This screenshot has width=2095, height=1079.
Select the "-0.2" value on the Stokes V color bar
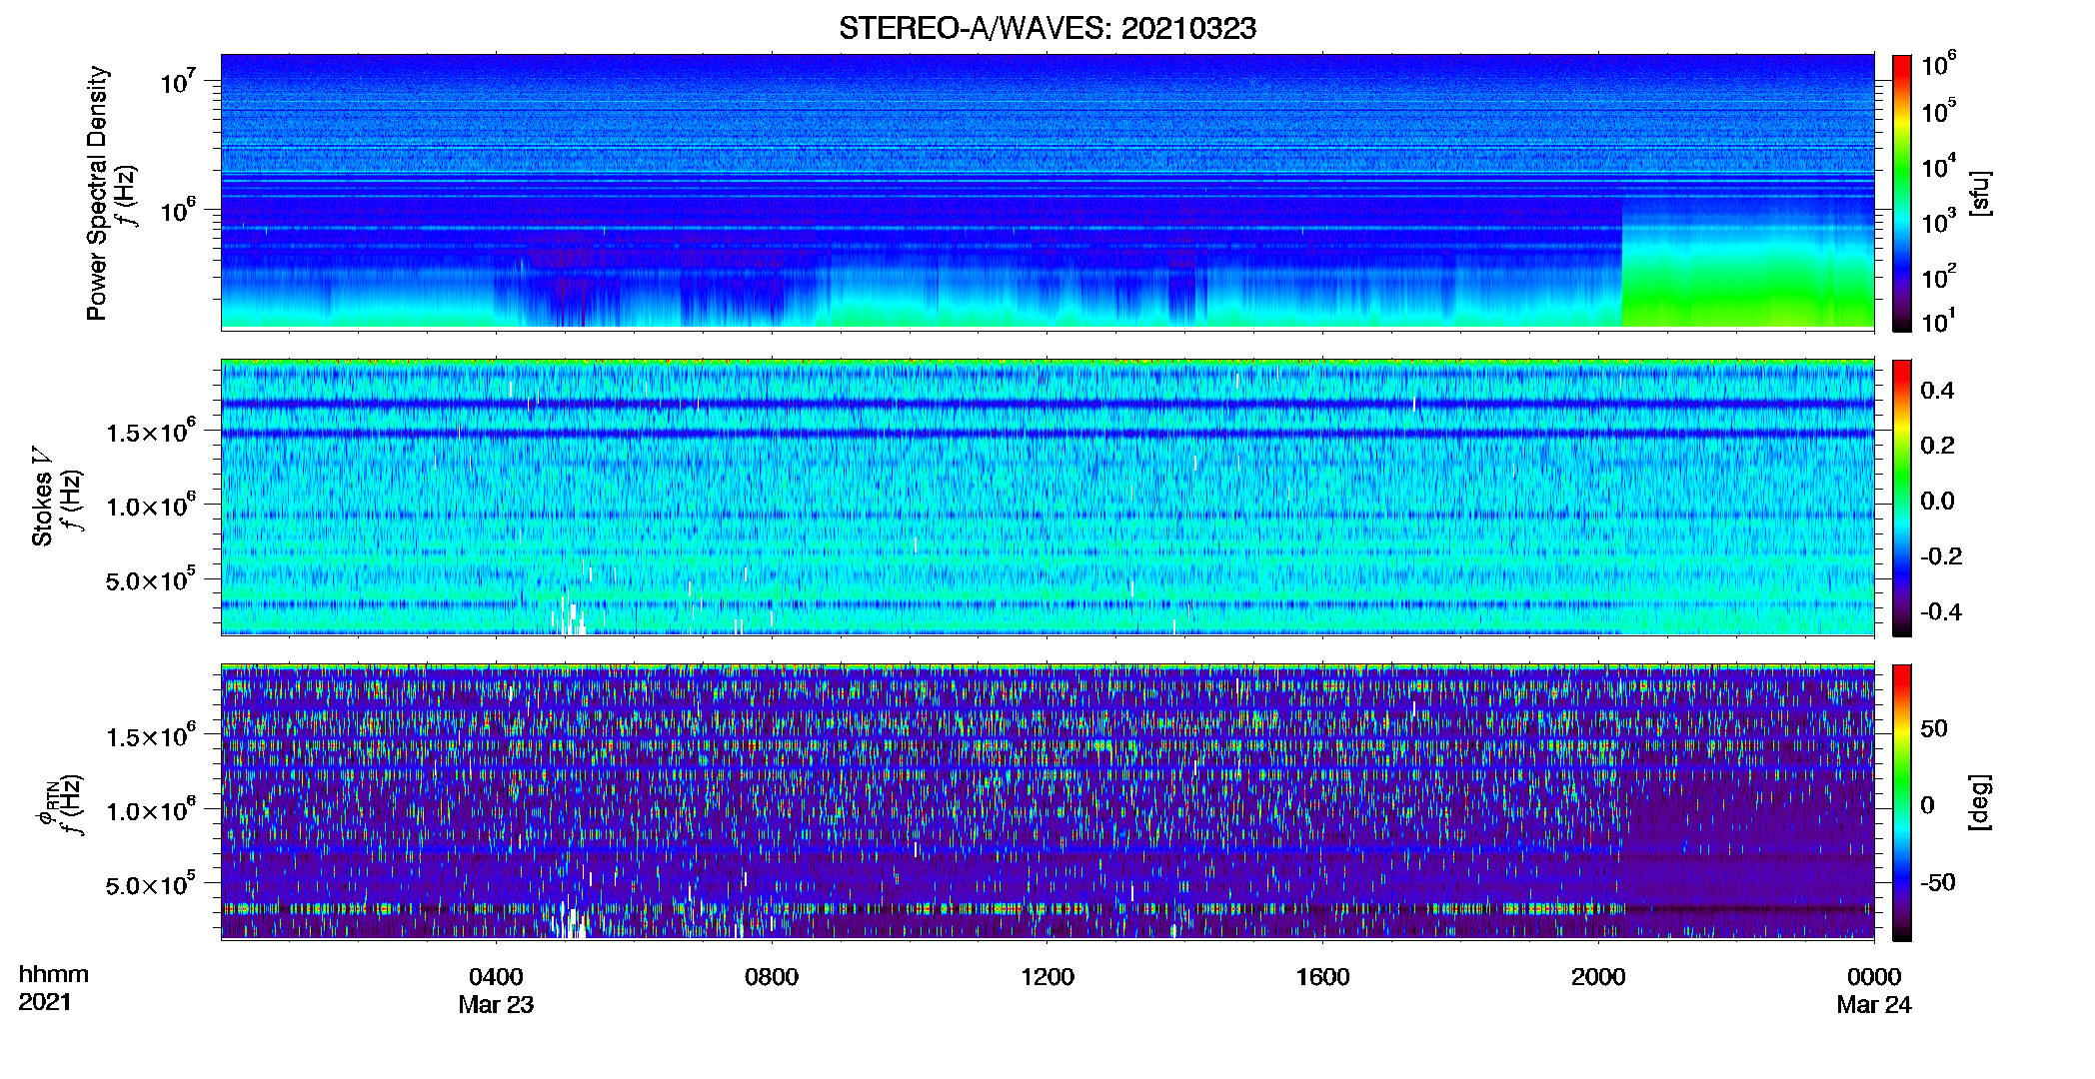(1941, 556)
